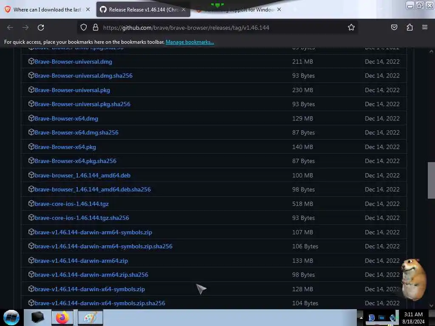Open the Paint palette taskbar icon
The width and height of the screenshot is (435, 326).
[x=90, y=318]
